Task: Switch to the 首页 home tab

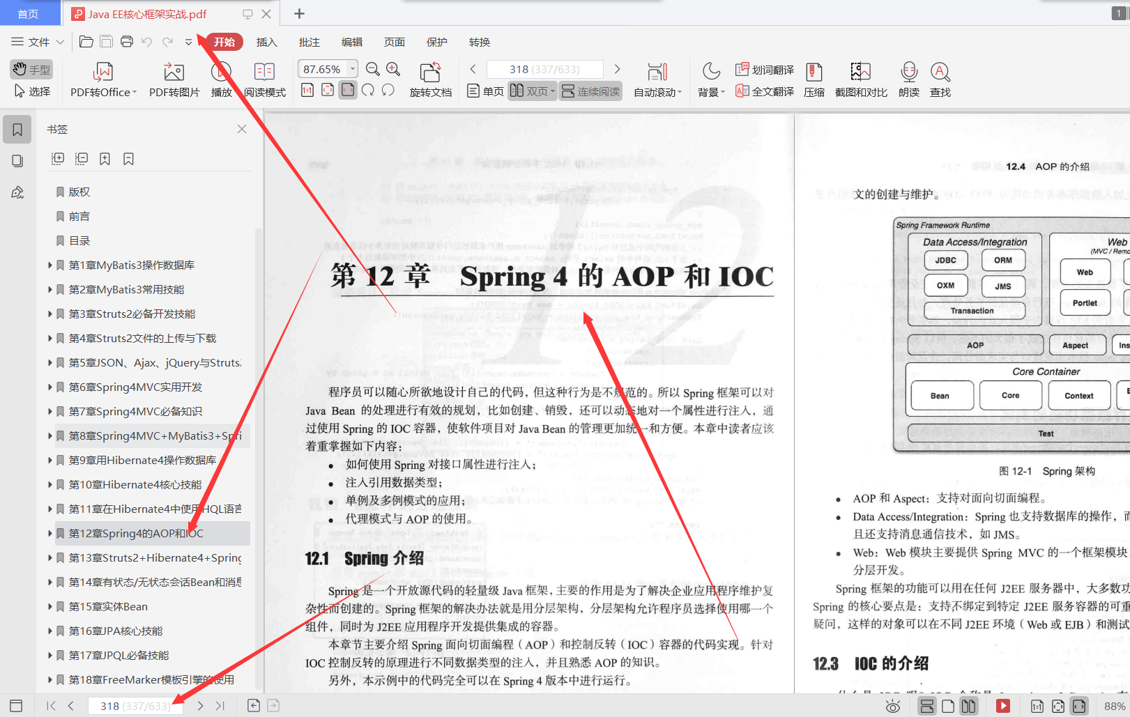Action: 29,13
